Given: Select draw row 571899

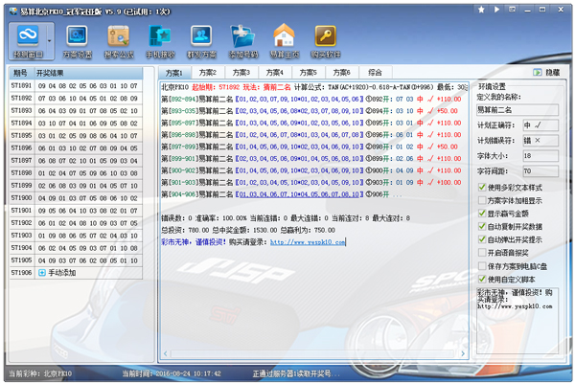Looking at the screenshot, I should coord(76,186).
